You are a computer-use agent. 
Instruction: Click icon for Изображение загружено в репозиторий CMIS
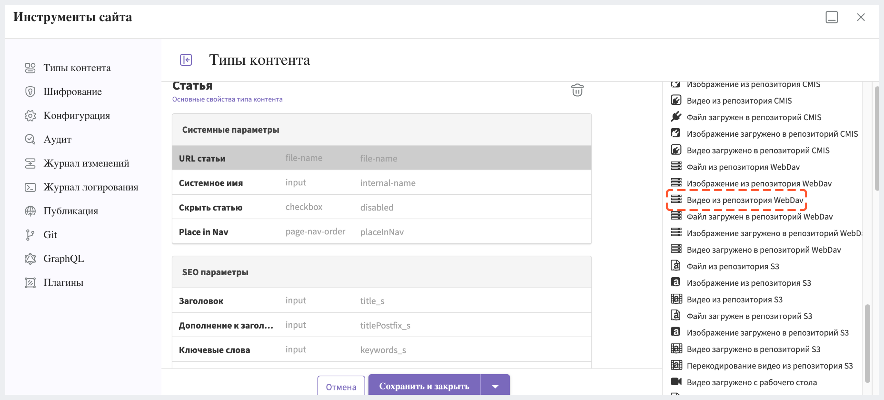(x=676, y=133)
